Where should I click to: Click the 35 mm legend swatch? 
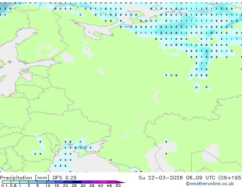tap(95, 182)
